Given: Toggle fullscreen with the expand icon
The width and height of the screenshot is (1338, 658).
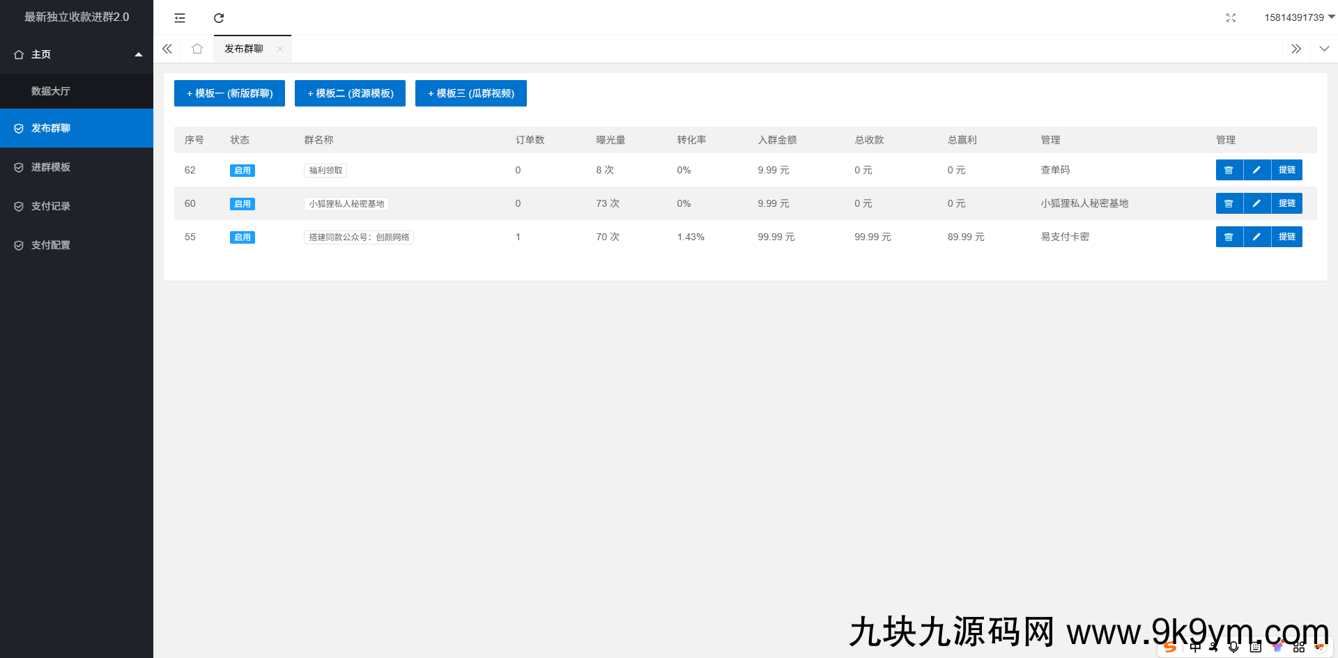Looking at the screenshot, I should pyautogui.click(x=1231, y=17).
